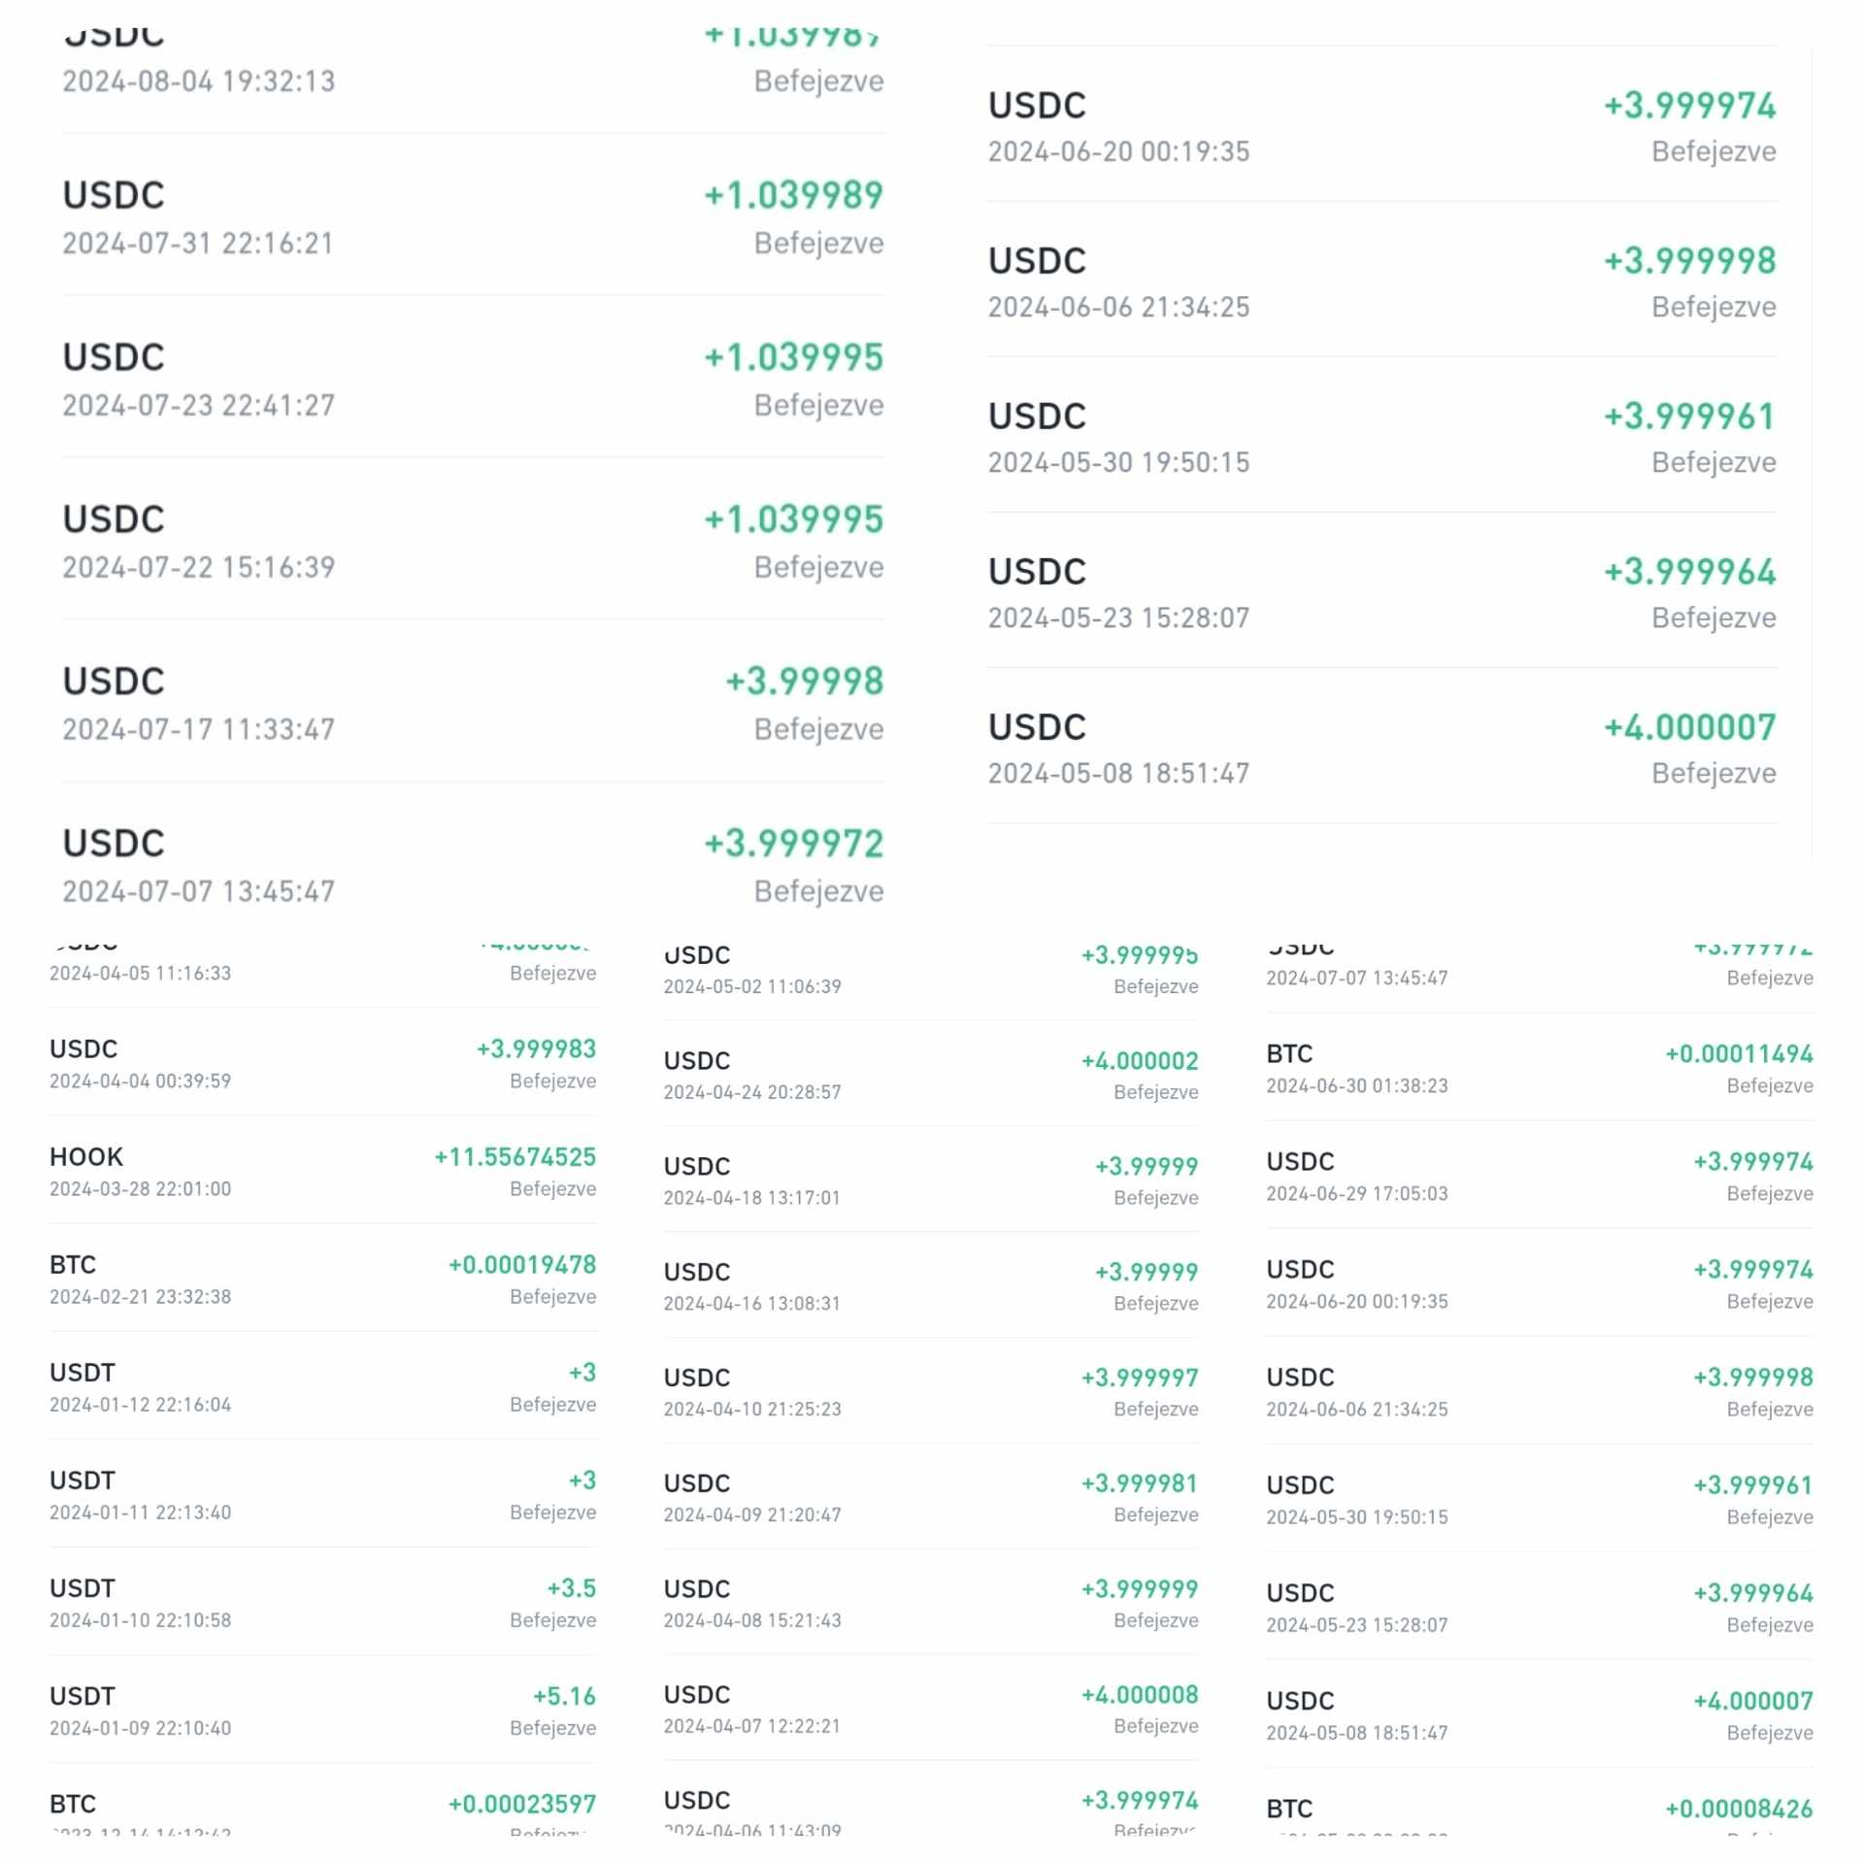This screenshot has height=1864, width=1864.
Task: Select the USDC +3.99998 deposit row
Action: pyautogui.click(x=473, y=702)
